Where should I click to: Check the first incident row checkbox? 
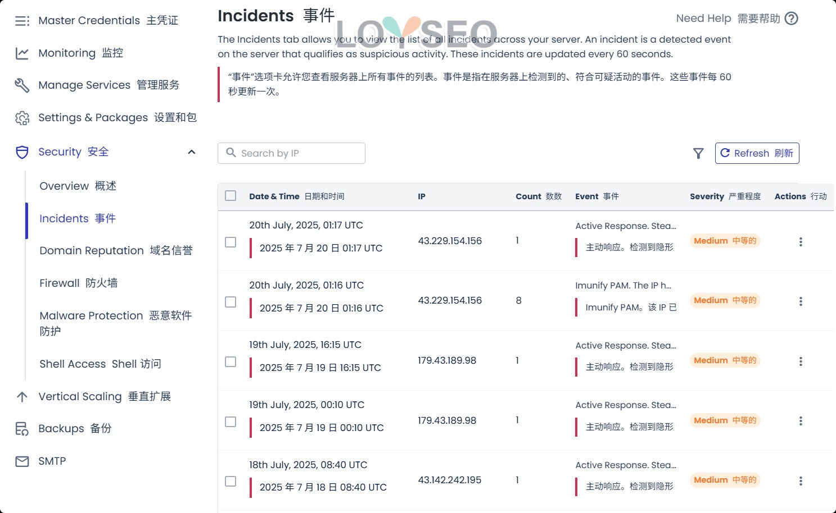pyautogui.click(x=231, y=241)
